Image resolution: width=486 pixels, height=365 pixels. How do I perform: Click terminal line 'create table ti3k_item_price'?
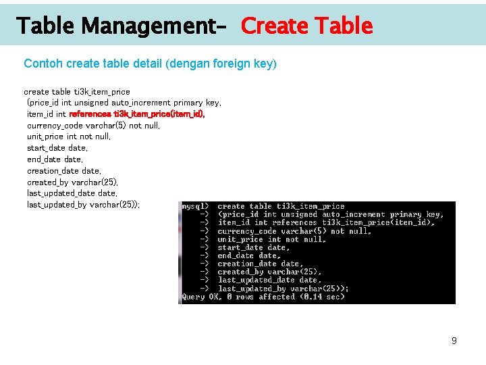point(281,206)
